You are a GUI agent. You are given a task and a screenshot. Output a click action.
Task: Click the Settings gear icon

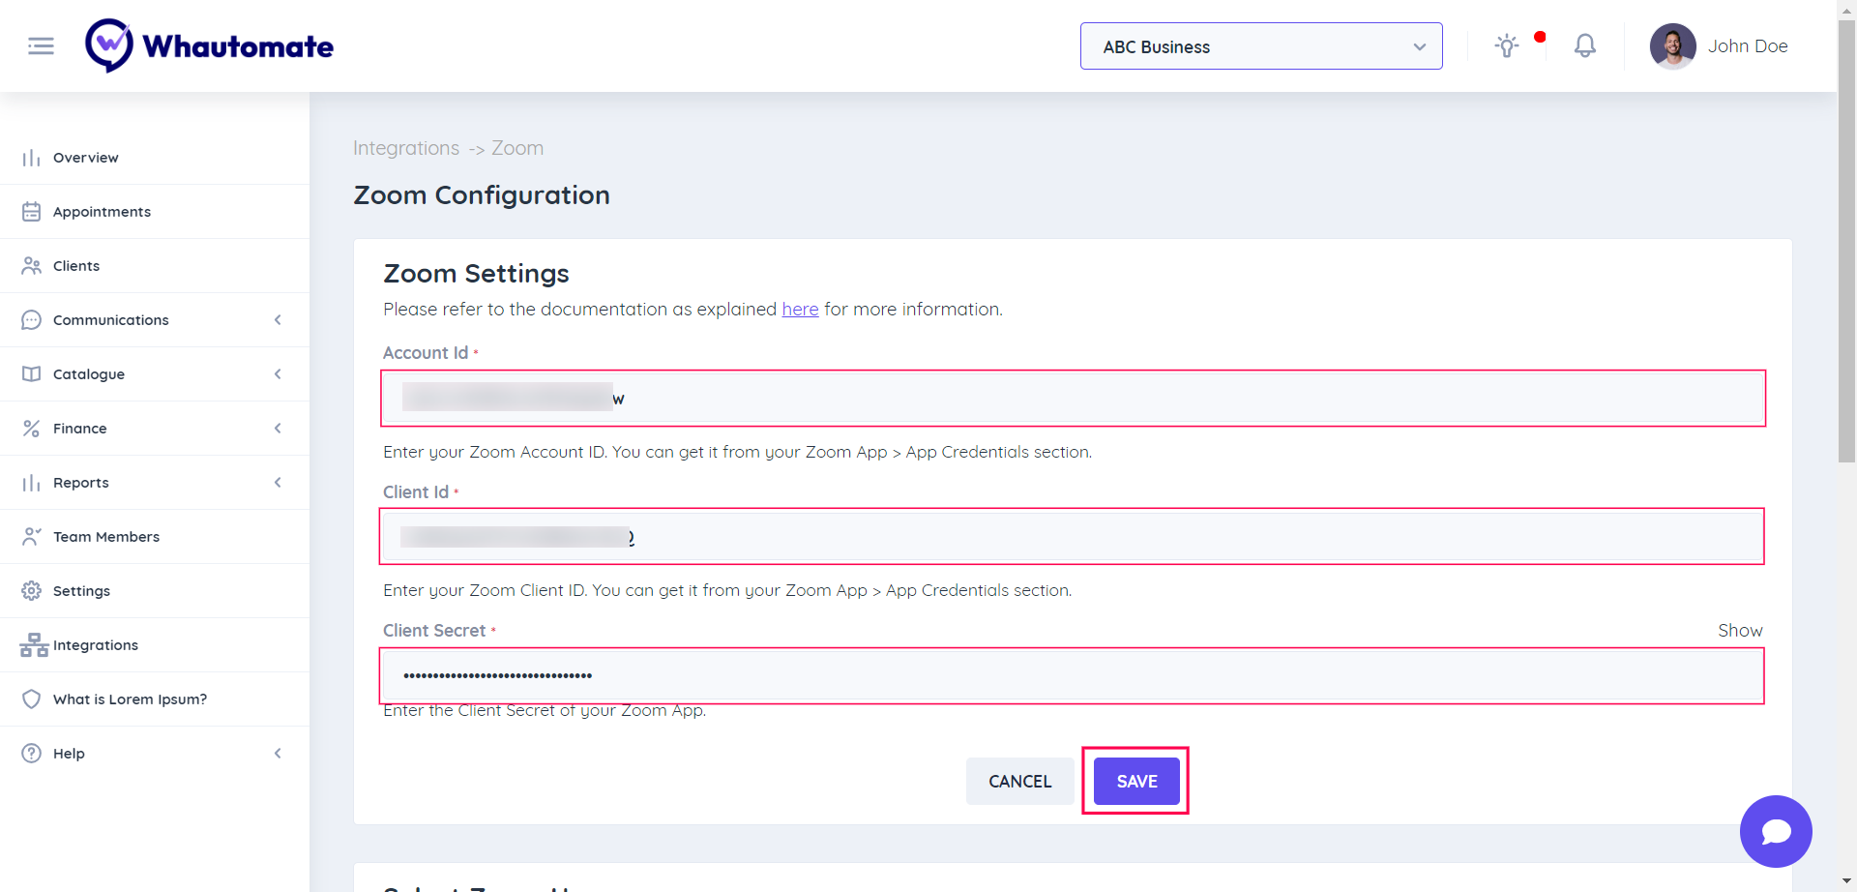tap(32, 591)
